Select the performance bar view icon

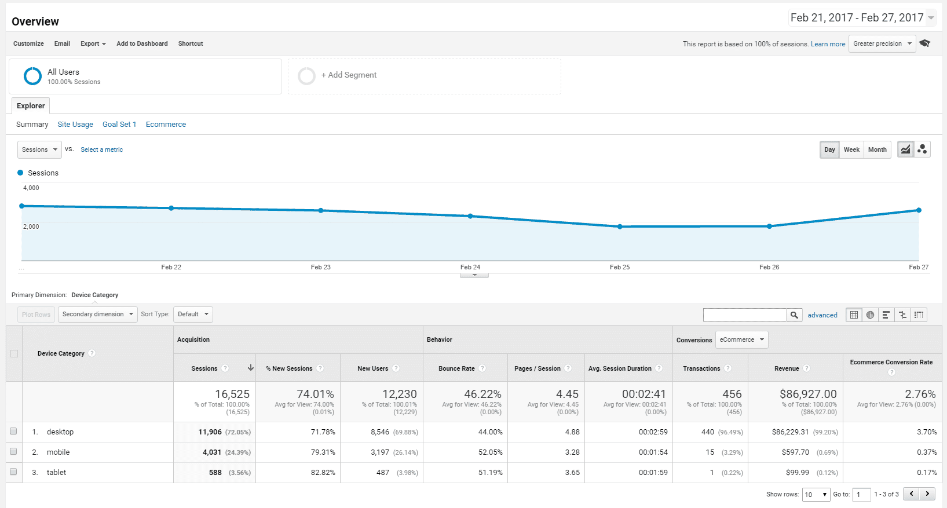pyautogui.click(x=886, y=315)
